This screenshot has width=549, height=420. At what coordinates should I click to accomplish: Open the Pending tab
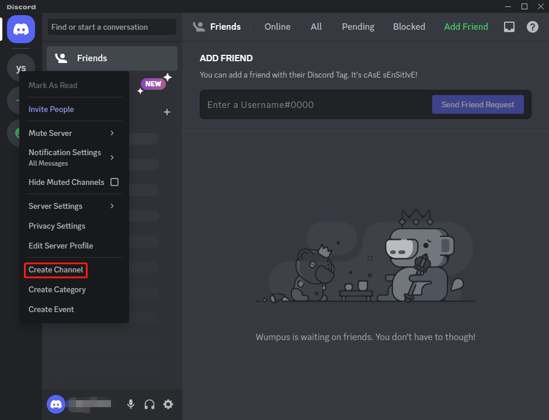pyautogui.click(x=358, y=27)
